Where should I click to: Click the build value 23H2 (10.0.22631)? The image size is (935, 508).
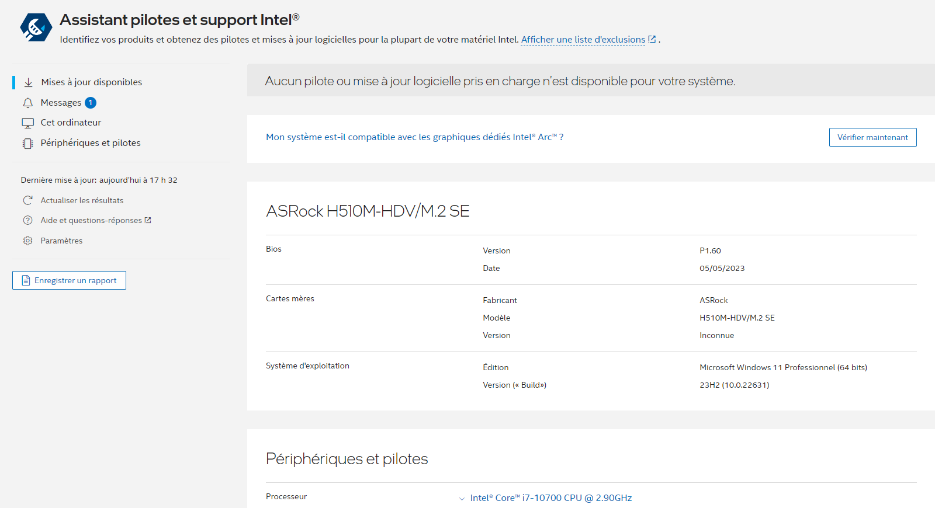pyautogui.click(x=734, y=385)
